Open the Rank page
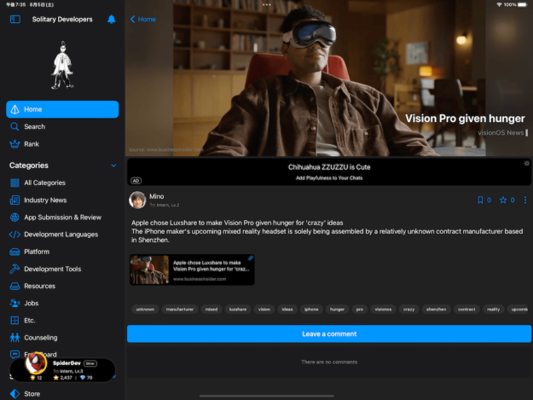Screen dimensions: 533x400 pyautogui.click(x=32, y=144)
